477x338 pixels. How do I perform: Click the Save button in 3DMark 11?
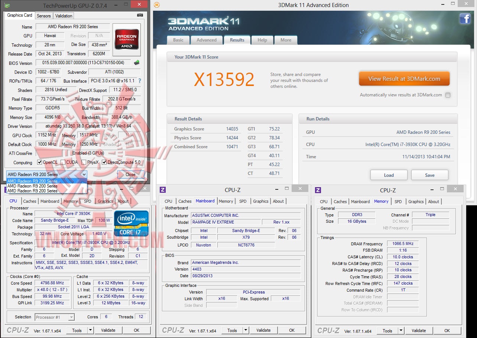[430, 175]
